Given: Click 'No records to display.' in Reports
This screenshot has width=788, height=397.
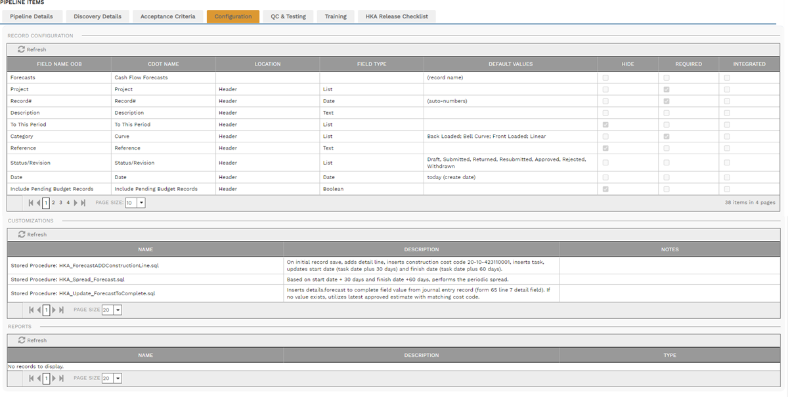Looking at the screenshot, I should (36, 366).
